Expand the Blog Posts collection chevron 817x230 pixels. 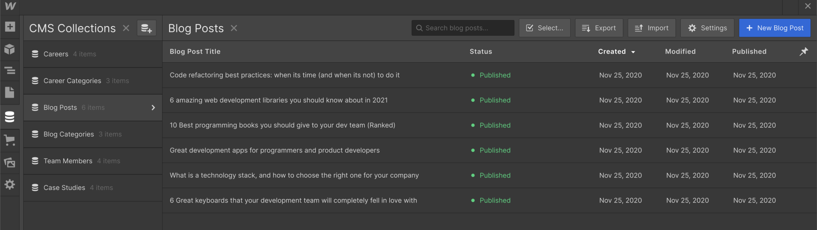(x=153, y=108)
